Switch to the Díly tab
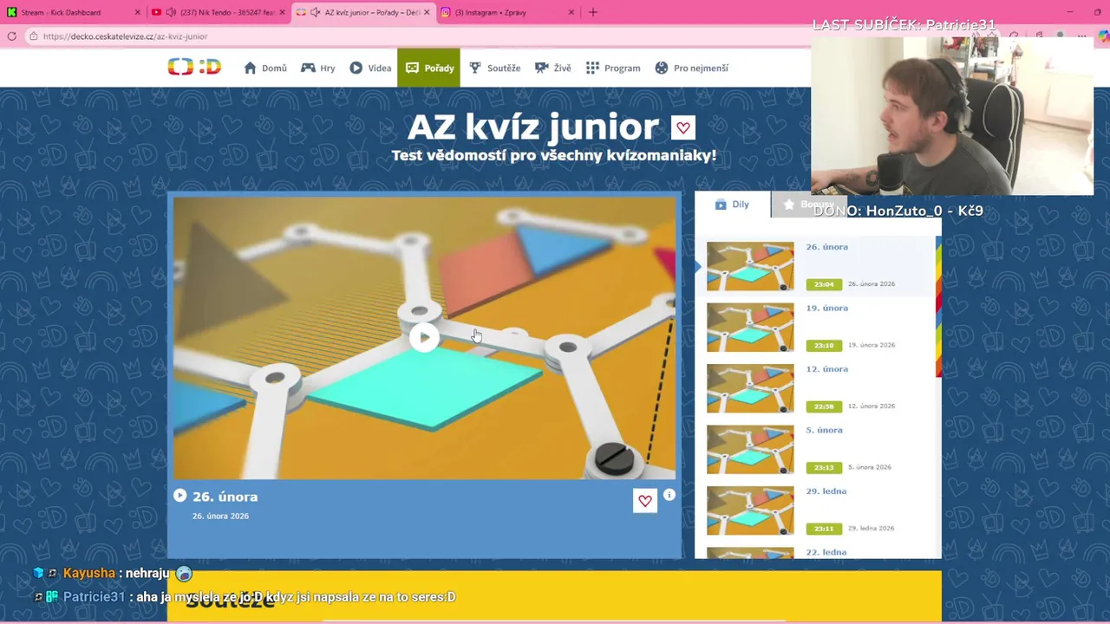Screen dimensions: 1110x624 (732, 205)
